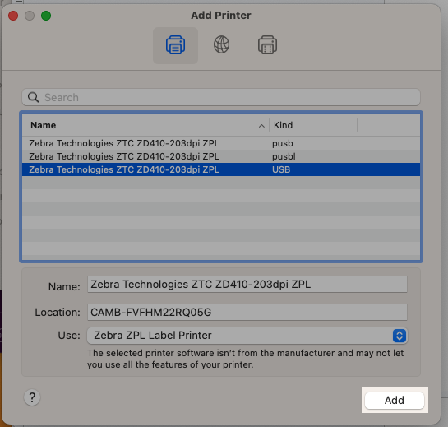Click the Name column sort arrow

[x=261, y=126]
